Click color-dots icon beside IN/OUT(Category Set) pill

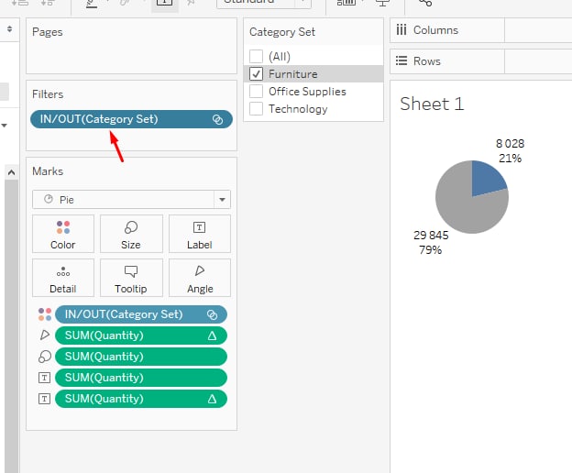pyautogui.click(x=45, y=314)
